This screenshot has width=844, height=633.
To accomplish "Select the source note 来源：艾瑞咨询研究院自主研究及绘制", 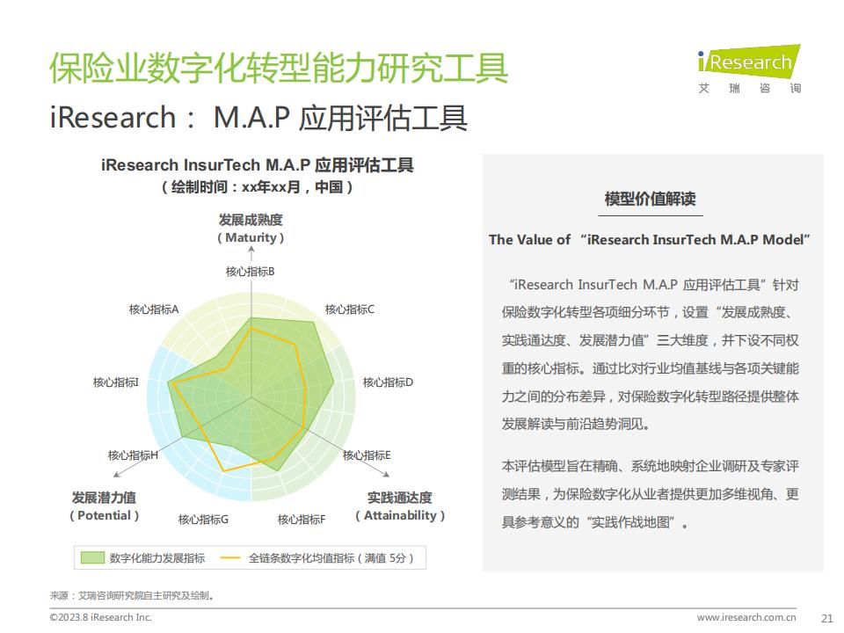I will tap(133, 595).
